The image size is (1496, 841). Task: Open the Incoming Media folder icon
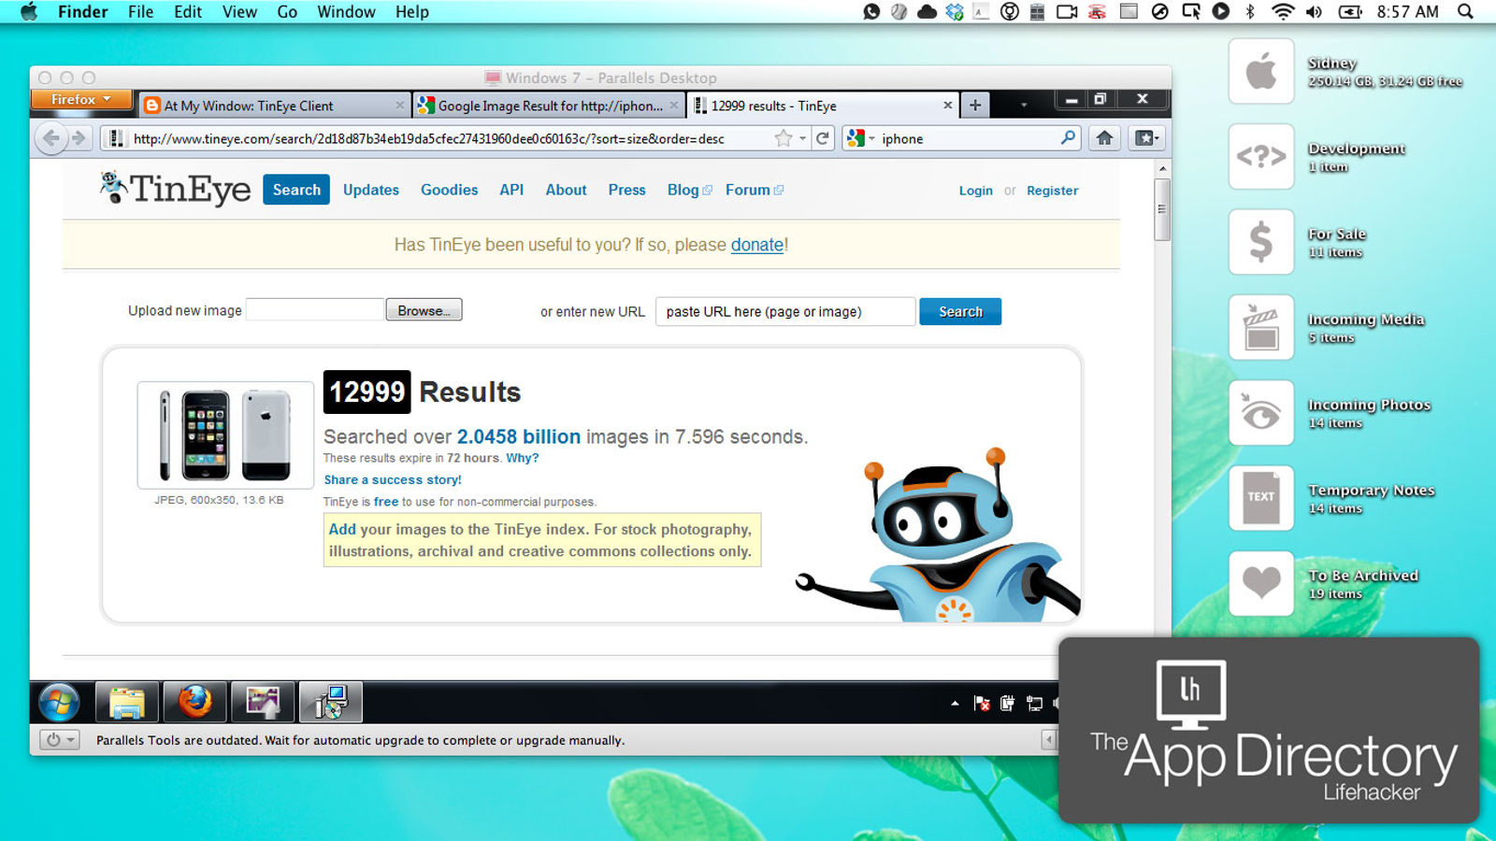tap(1261, 327)
